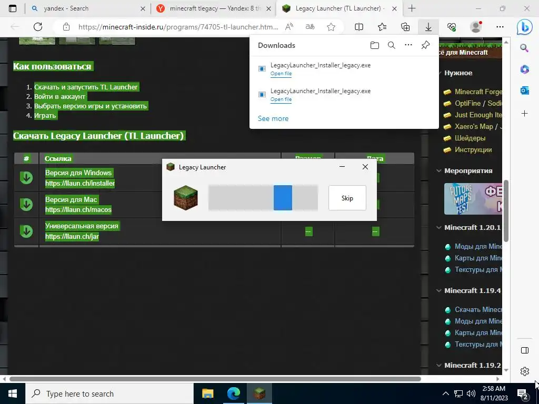Click the browser refresh icon
This screenshot has width=539, height=404.
pos(38,27)
